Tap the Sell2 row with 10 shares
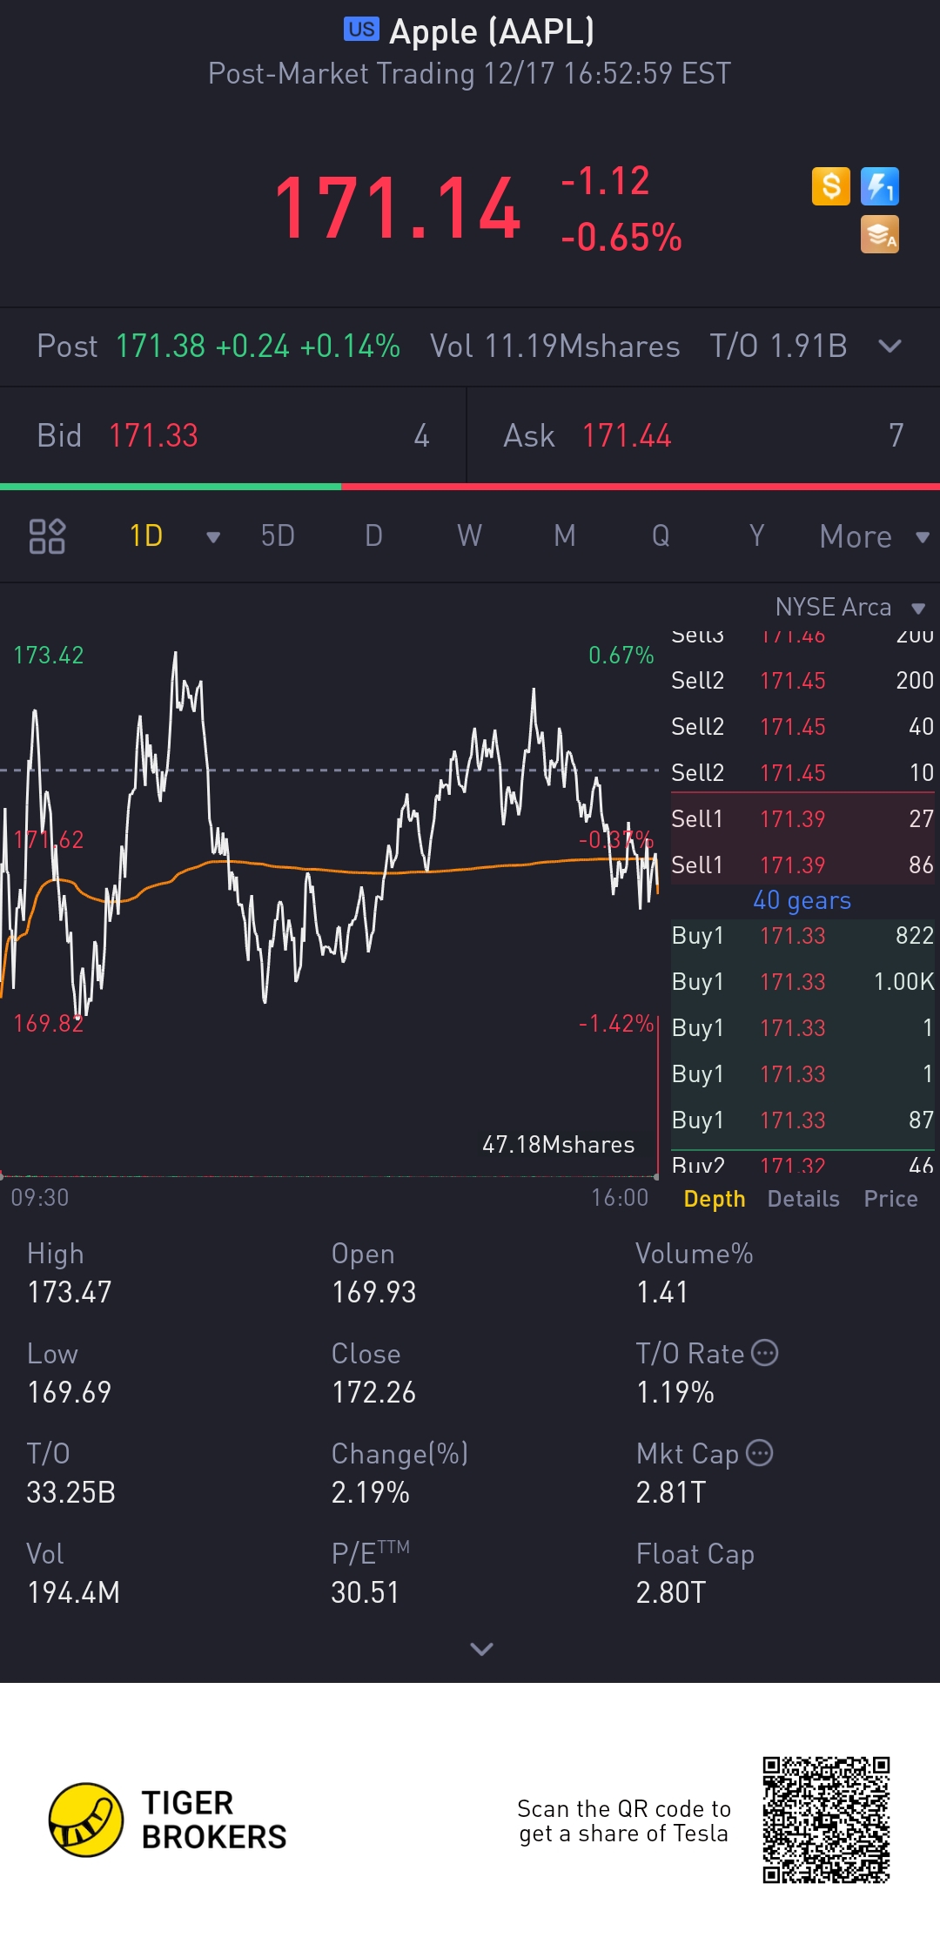 [802, 772]
